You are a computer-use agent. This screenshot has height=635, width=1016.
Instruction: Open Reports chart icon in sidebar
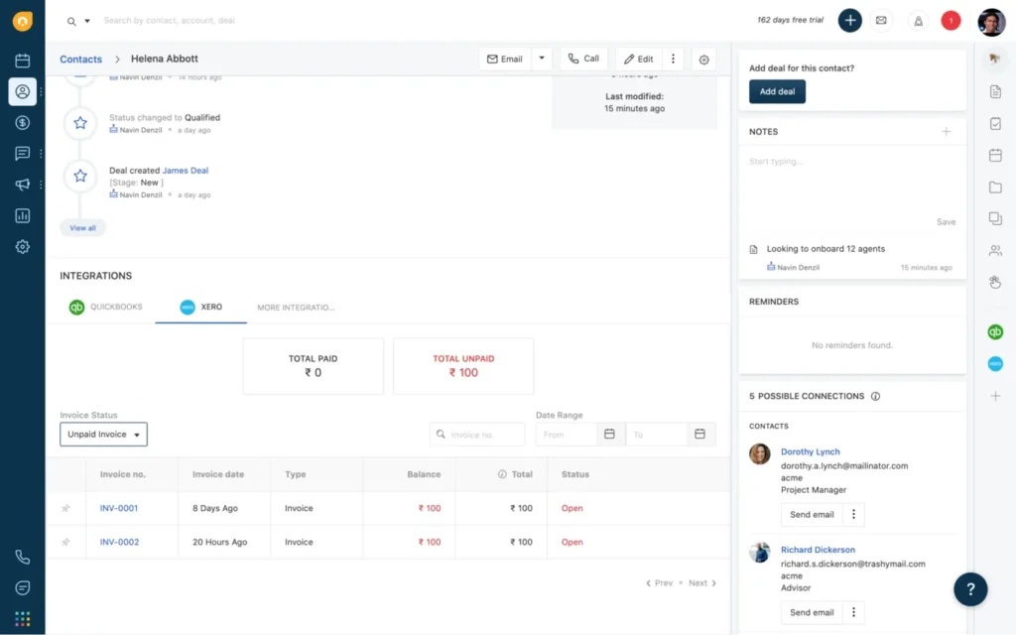click(23, 215)
